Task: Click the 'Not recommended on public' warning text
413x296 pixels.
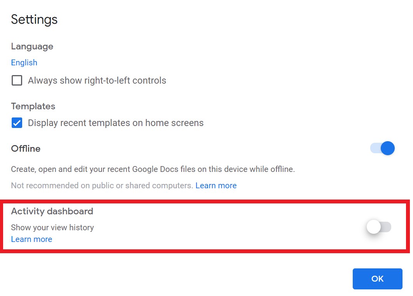Action: pos(102,186)
